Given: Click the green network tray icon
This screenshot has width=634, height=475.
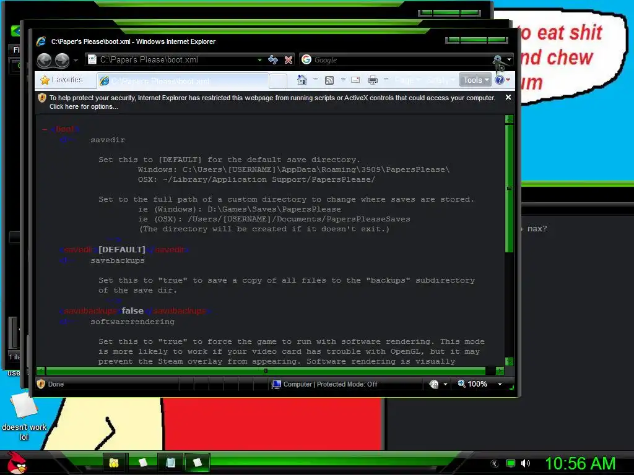Looking at the screenshot, I should tap(511, 464).
